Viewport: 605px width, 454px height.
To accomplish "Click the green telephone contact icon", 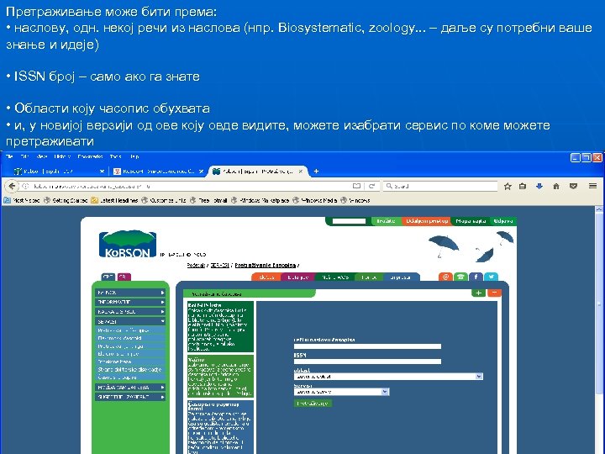I will click(460, 277).
